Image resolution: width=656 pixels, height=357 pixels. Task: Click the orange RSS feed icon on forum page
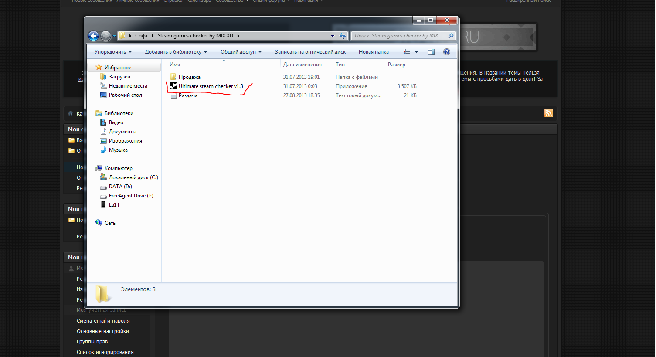pos(548,113)
